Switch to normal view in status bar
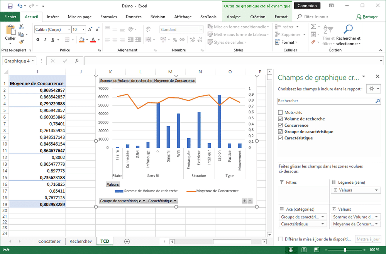This screenshot has height=254, width=386. [291, 250]
